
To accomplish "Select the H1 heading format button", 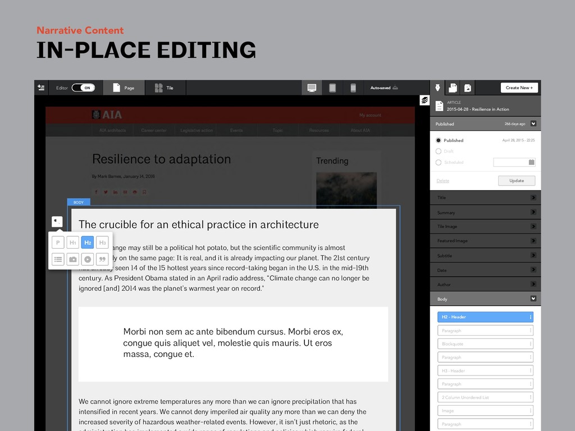I will [x=72, y=242].
